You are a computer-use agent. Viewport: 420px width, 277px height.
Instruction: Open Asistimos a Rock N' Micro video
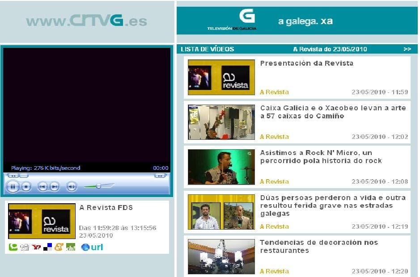(321, 157)
